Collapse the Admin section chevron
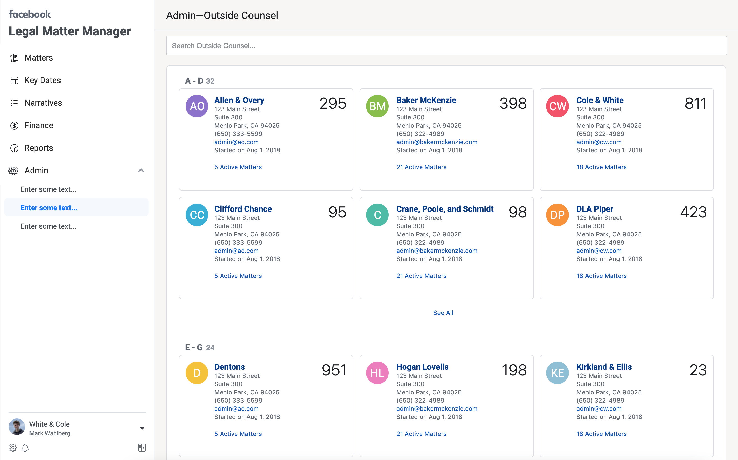 (x=141, y=170)
